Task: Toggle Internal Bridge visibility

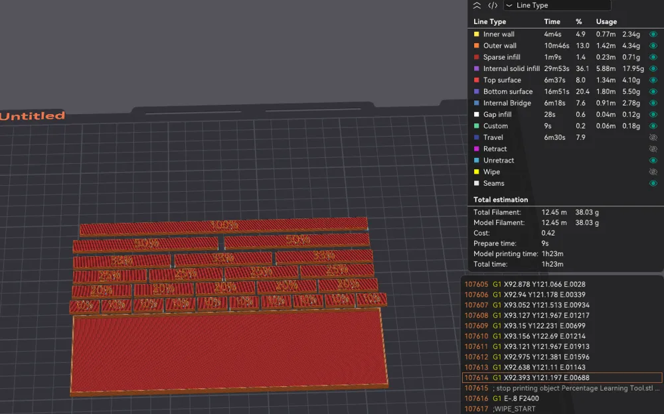Action: (653, 103)
